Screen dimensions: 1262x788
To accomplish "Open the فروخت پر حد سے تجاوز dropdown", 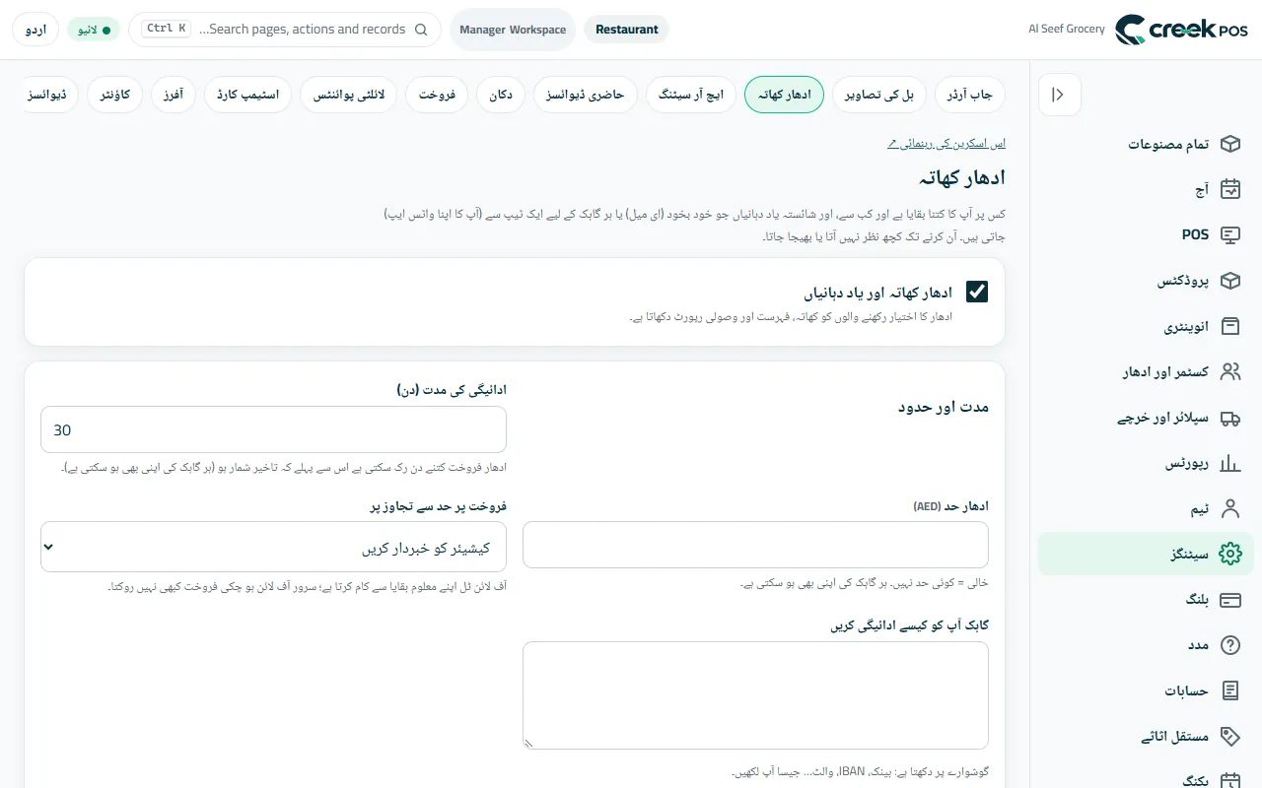I will pyautogui.click(x=273, y=547).
